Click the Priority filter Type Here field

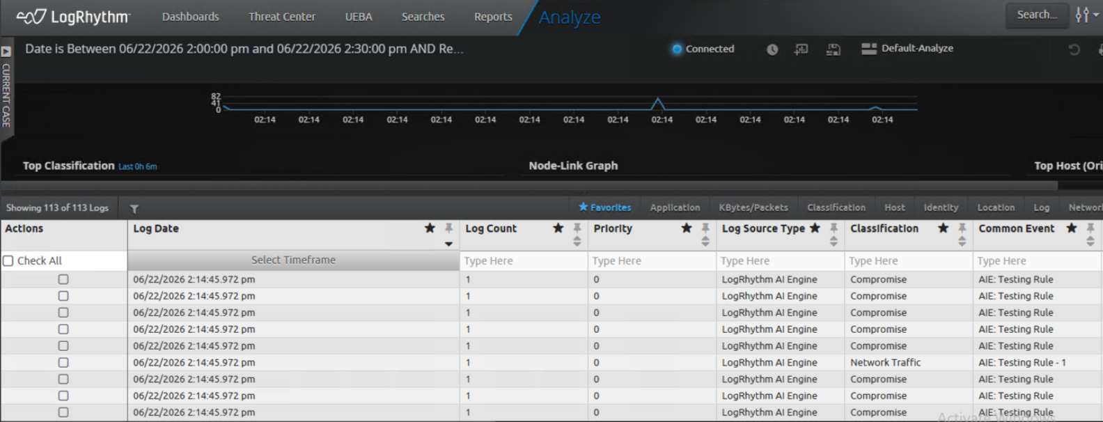pos(652,261)
